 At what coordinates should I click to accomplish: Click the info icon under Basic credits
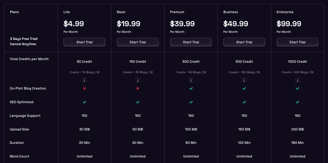(x=138, y=80)
